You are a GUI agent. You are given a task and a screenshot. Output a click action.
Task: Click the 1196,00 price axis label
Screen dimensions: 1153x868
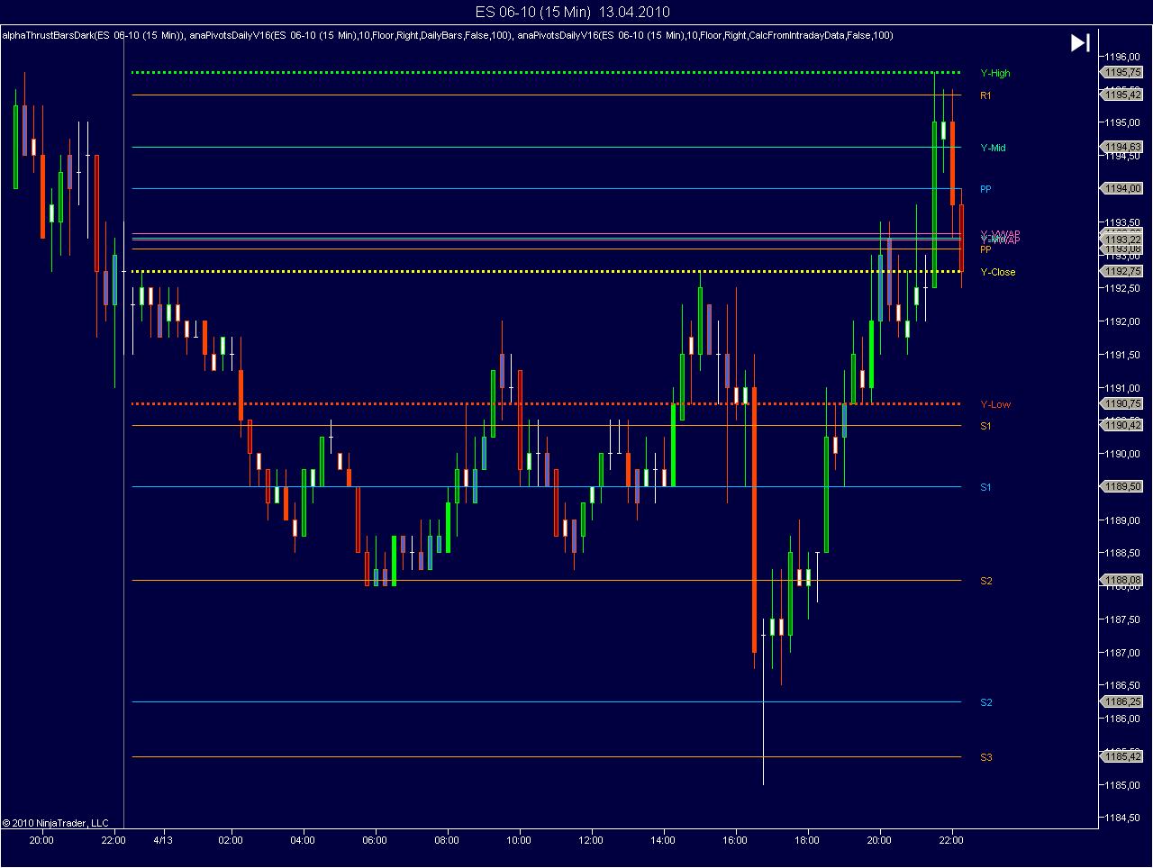(1122, 56)
